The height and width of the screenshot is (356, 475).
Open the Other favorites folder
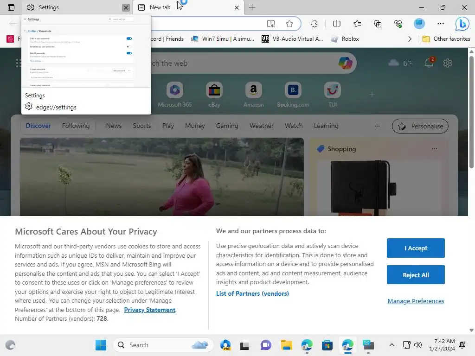click(x=446, y=39)
